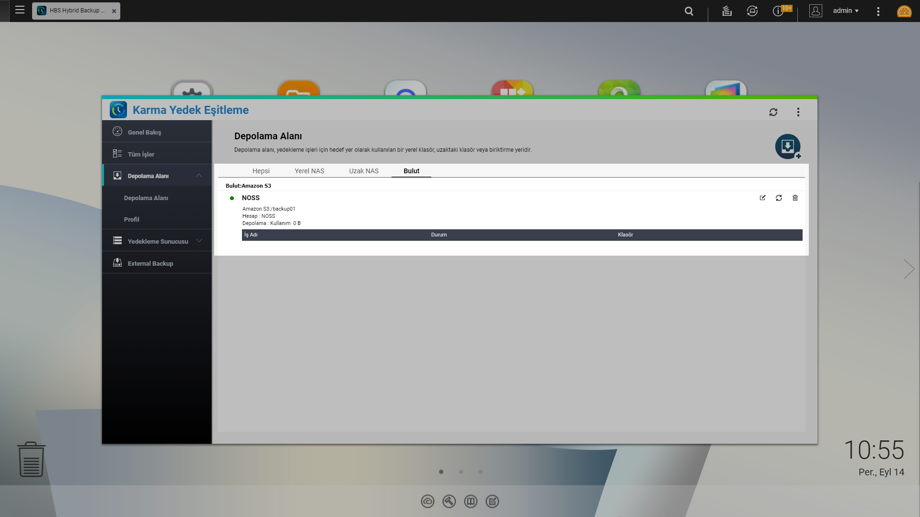Delete NOSS storage with the trash icon
Viewport: 920px width, 517px height.
click(x=795, y=198)
